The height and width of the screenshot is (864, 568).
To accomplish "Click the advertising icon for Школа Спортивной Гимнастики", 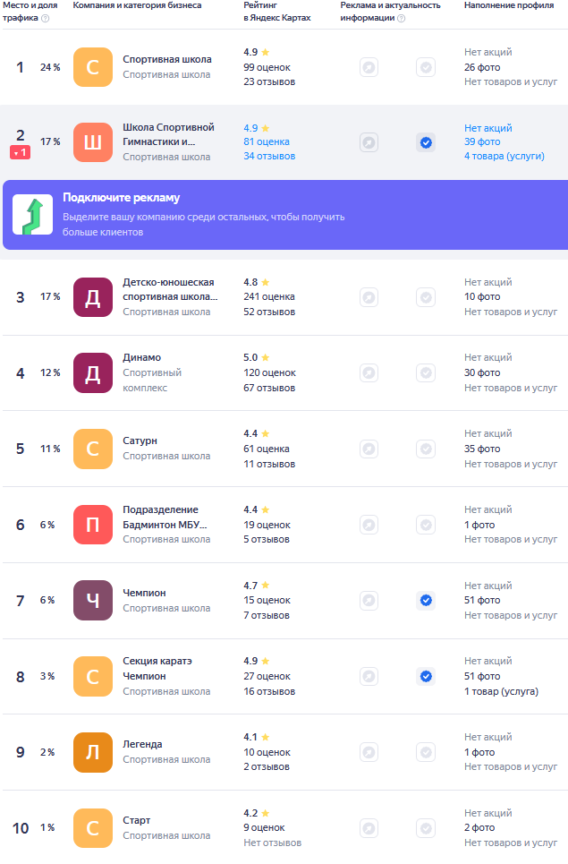I will click(x=369, y=142).
